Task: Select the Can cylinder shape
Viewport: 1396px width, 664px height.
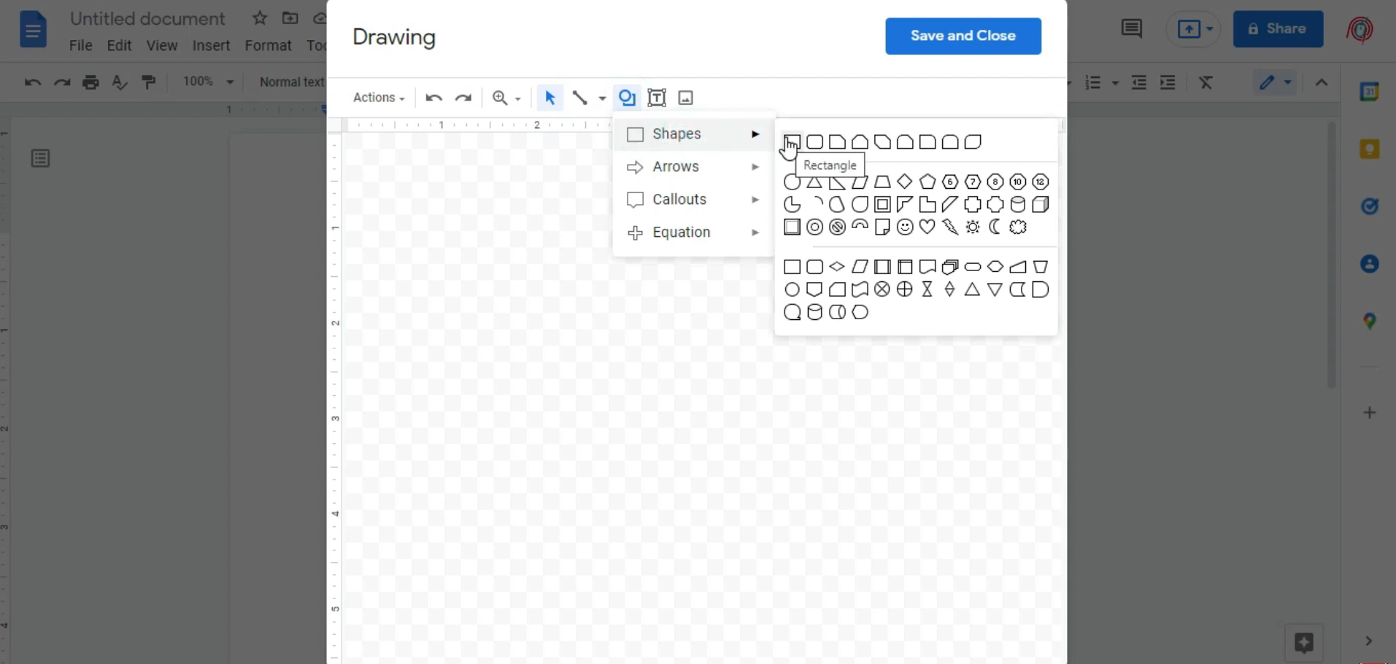Action: point(1018,204)
